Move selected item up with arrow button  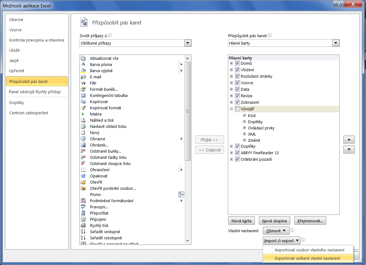[x=349, y=140]
